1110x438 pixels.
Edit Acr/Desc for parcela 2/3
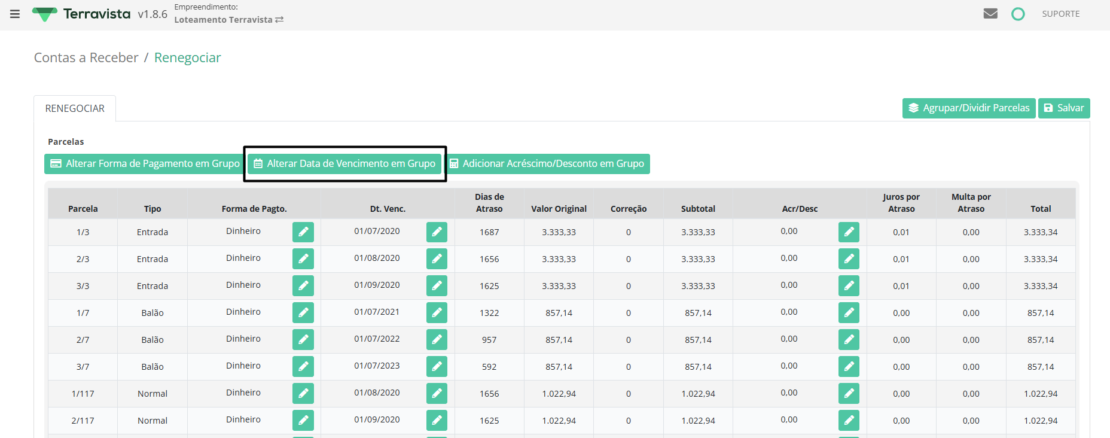tap(849, 259)
